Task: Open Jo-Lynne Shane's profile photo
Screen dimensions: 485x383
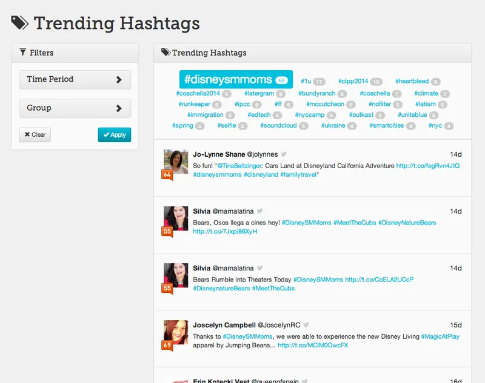Action: 176,162
